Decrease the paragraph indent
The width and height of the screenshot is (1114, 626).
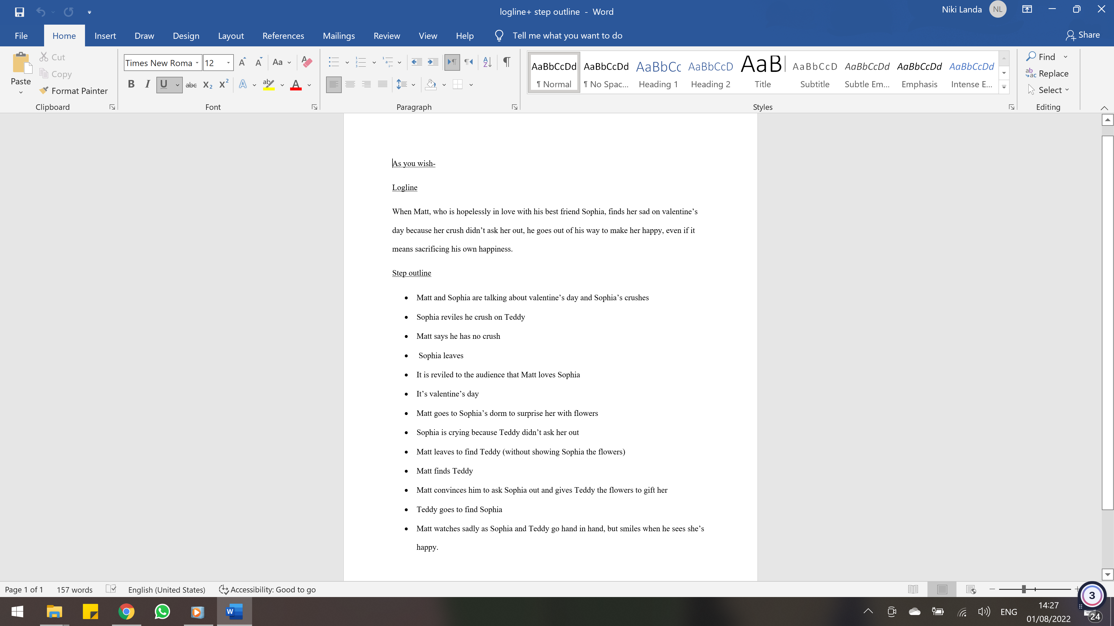(417, 62)
